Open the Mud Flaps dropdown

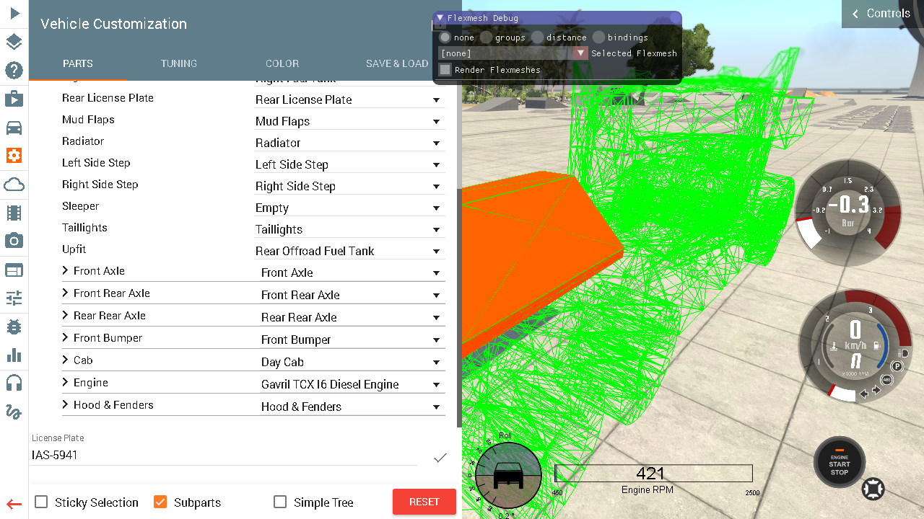coord(349,121)
